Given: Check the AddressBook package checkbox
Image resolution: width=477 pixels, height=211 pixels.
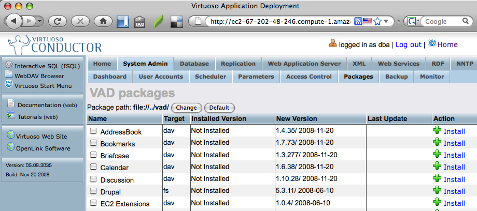Looking at the screenshot, I should (x=93, y=131).
